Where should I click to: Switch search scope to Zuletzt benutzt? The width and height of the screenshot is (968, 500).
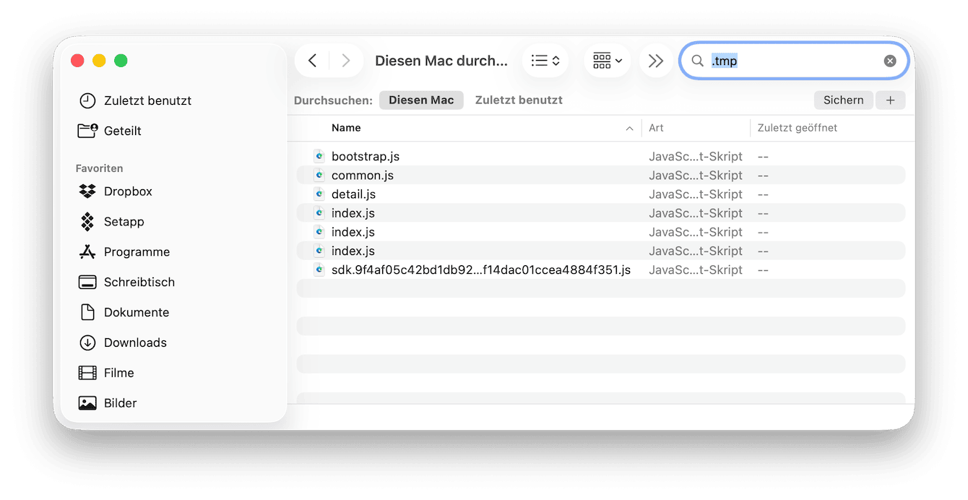[x=519, y=100]
